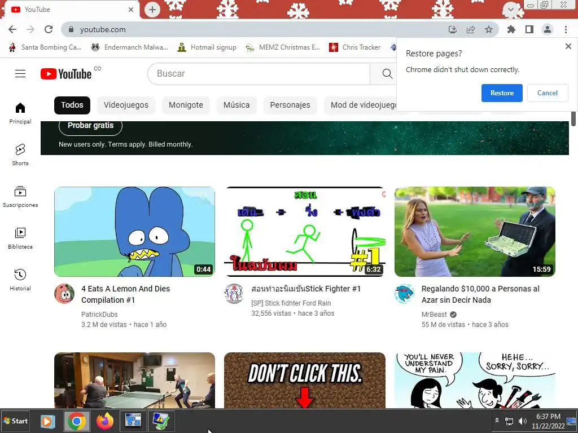578x433 pixels.
Task: Click Probar gratis button
Action: click(90, 126)
